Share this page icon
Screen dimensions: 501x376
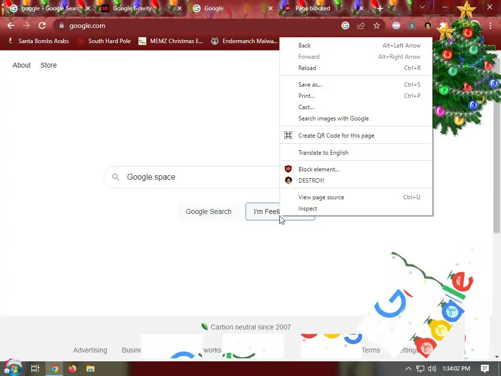361,25
